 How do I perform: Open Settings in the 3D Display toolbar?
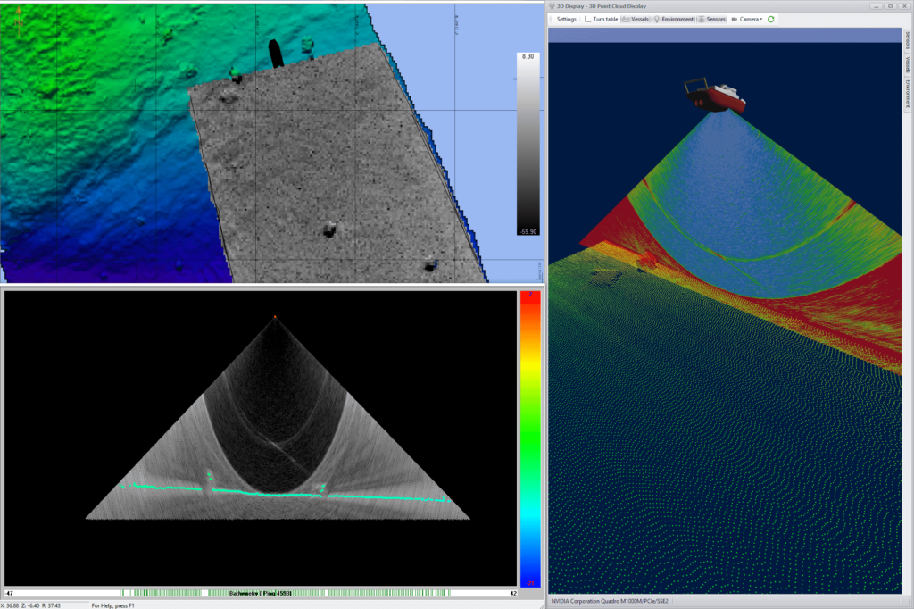click(565, 19)
